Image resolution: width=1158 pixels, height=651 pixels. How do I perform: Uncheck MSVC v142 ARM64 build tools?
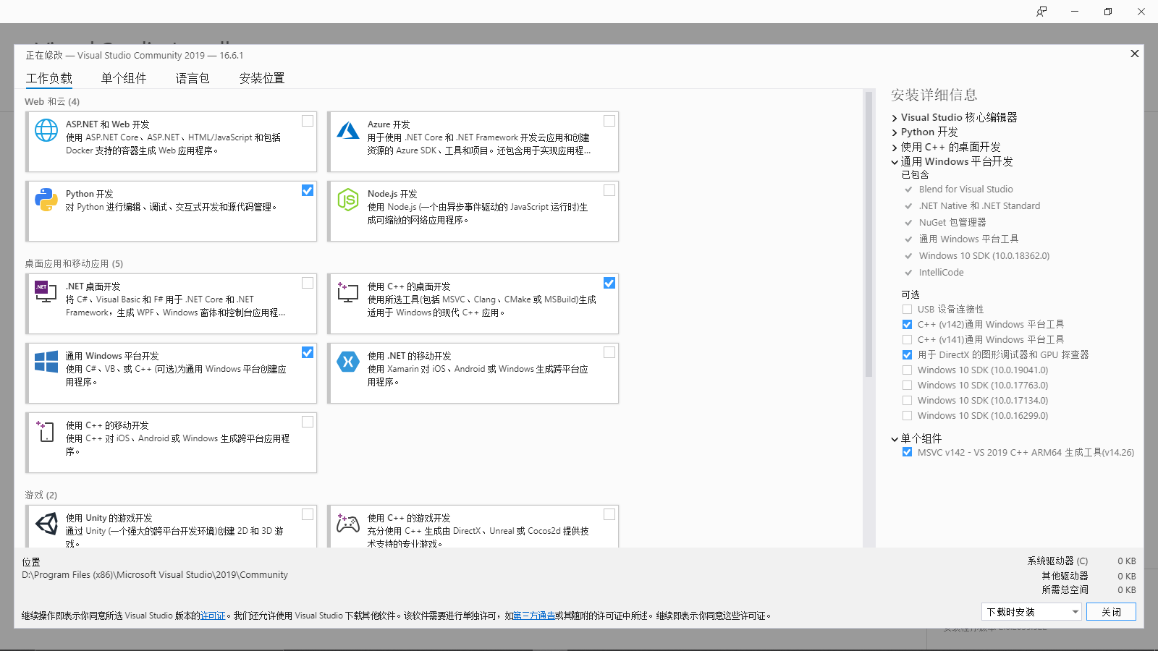tap(907, 452)
